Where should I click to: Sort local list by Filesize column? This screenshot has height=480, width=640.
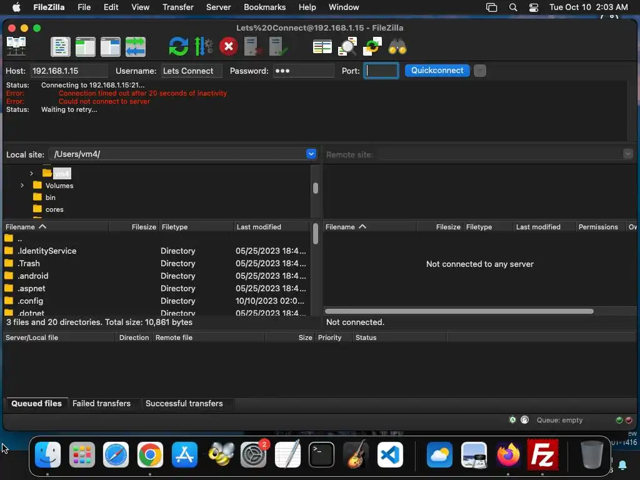click(134, 227)
